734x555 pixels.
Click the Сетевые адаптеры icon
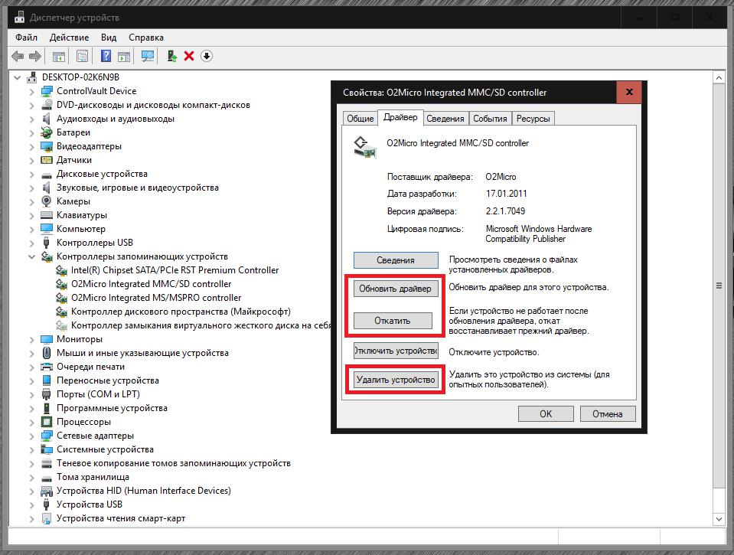[x=47, y=436]
